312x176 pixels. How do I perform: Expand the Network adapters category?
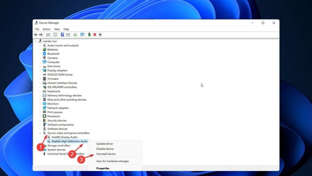pyautogui.click(x=40, y=108)
